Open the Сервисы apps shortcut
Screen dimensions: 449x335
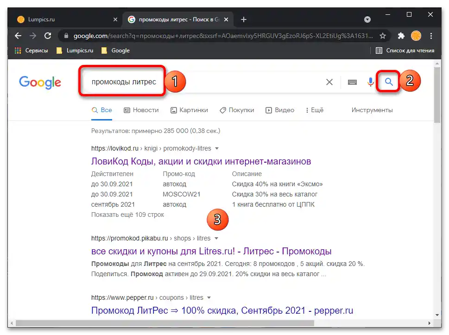(x=31, y=51)
